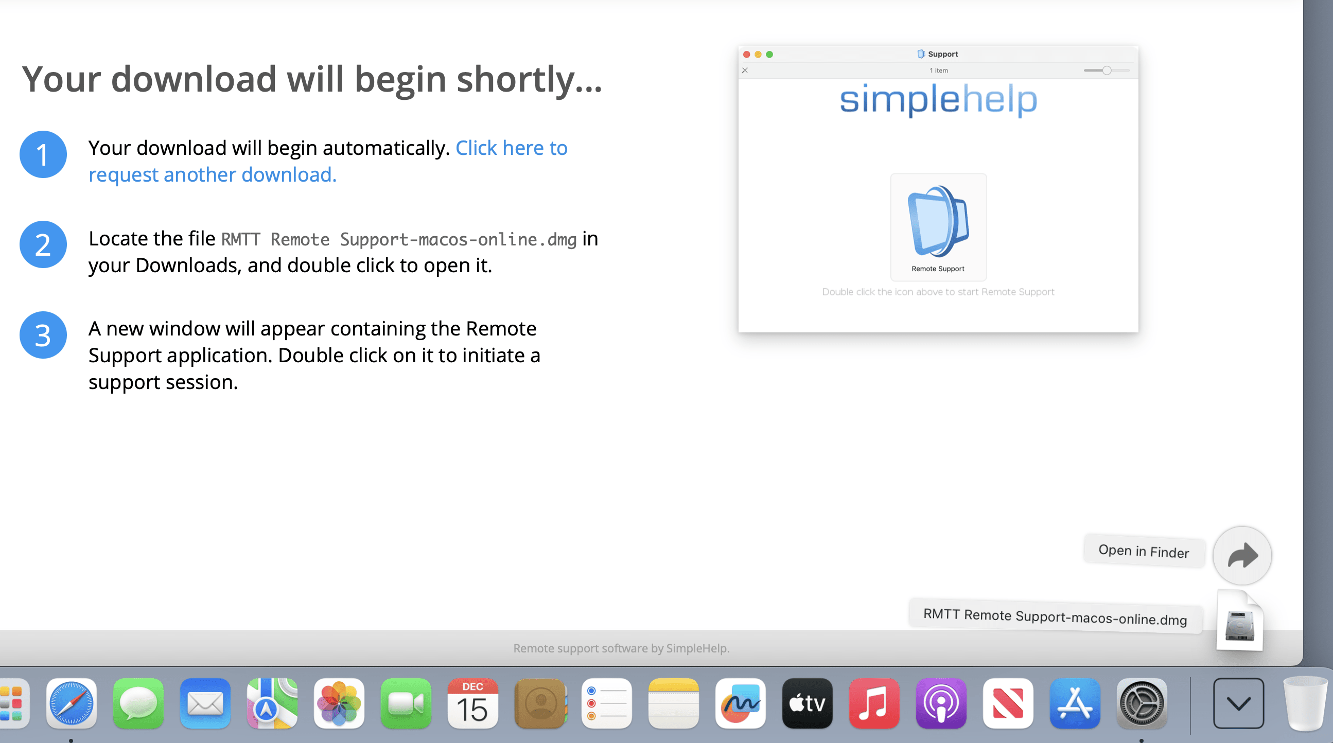The width and height of the screenshot is (1333, 743).
Task: Open Apple TV app in Dock
Action: tap(807, 703)
